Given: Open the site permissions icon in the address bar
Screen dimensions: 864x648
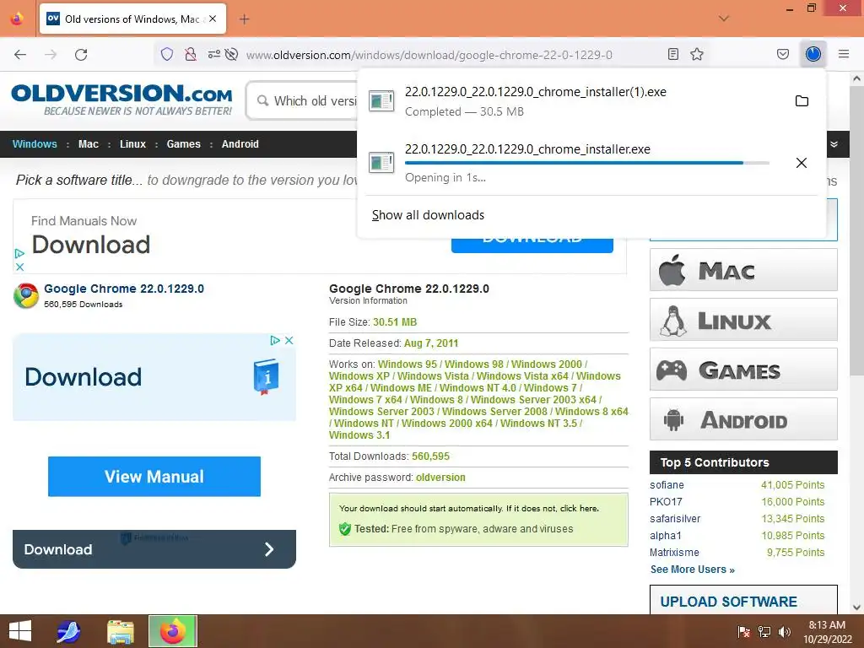Looking at the screenshot, I should (213, 54).
